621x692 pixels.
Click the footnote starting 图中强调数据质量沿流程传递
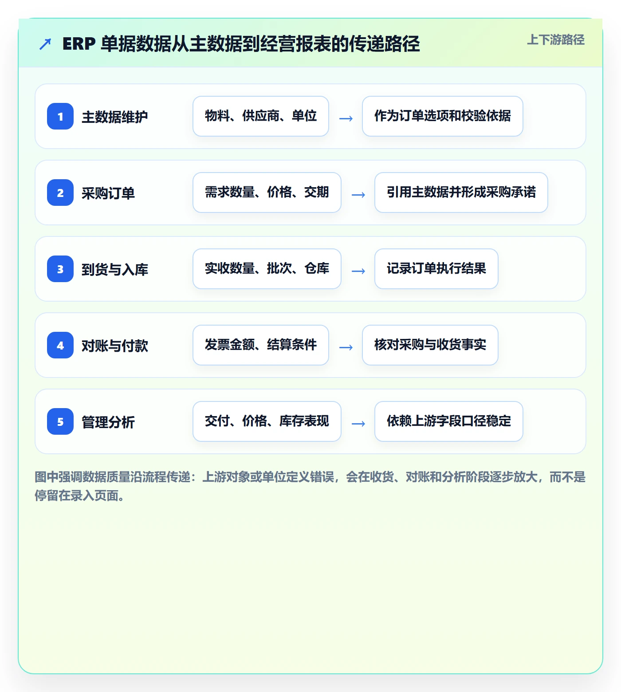pyautogui.click(x=310, y=486)
